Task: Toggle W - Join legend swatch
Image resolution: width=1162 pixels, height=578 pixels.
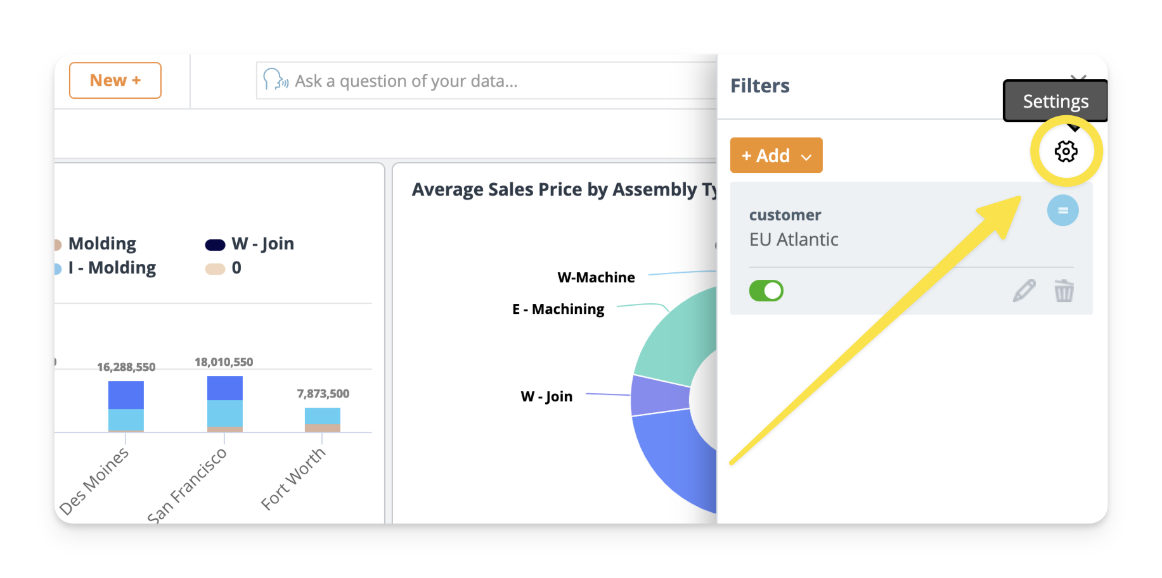Action: [x=216, y=244]
